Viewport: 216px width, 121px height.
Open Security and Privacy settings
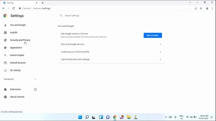[20, 40]
